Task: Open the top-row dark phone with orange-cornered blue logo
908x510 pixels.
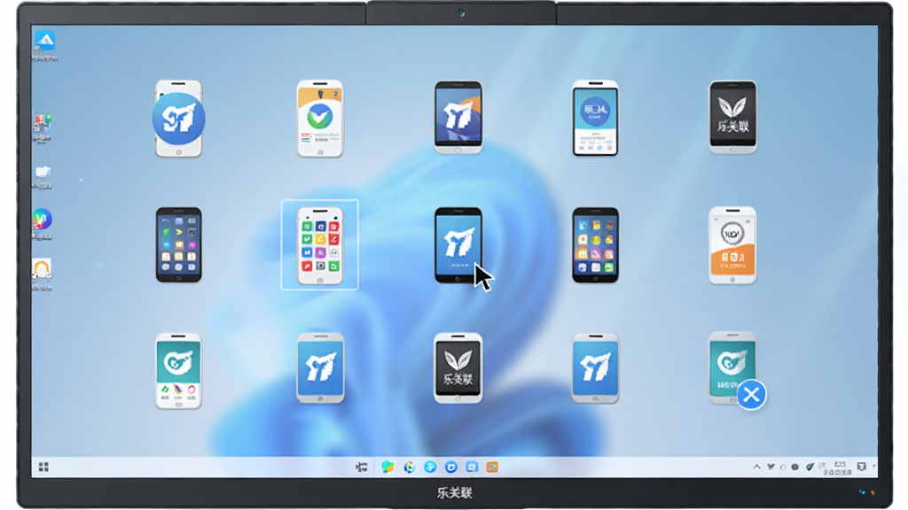Action: pos(458,118)
